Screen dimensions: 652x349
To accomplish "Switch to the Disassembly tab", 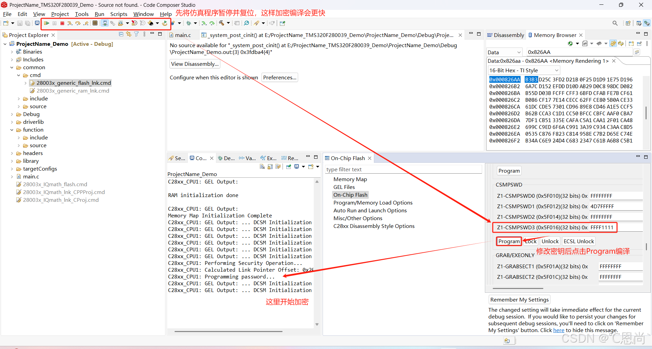I will click(x=506, y=35).
